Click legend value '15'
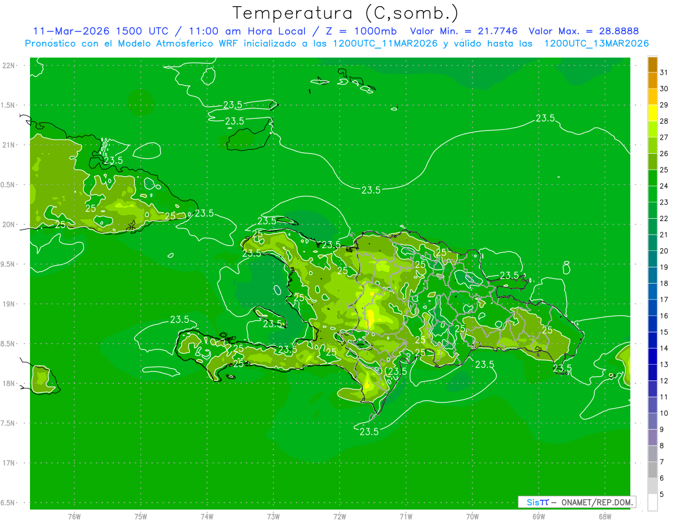 pyautogui.click(x=664, y=332)
